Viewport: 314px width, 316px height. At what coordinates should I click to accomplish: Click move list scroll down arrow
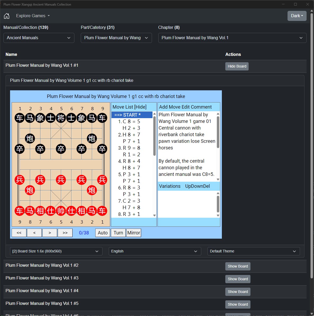pos(154,215)
